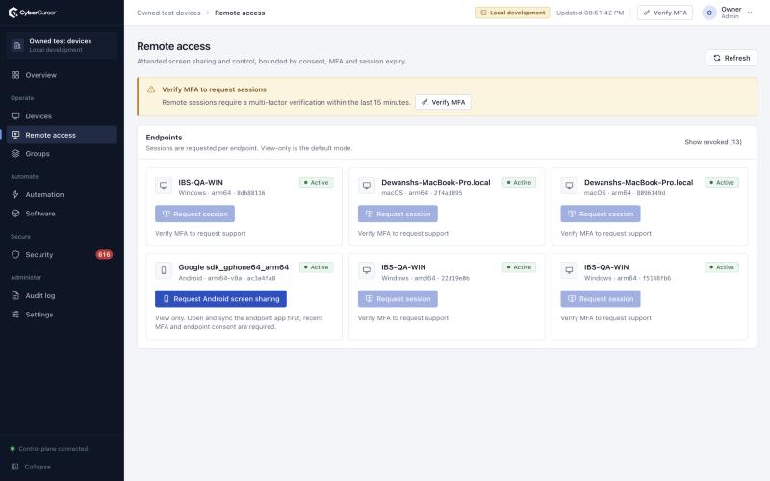770x481 pixels.
Task: Select the Security label in the sidebar
Action: (x=39, y=255)
